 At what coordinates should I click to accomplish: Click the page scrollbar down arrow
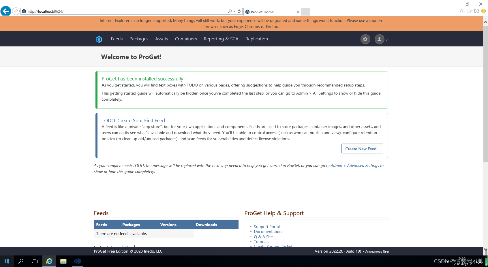pos(486,249)
